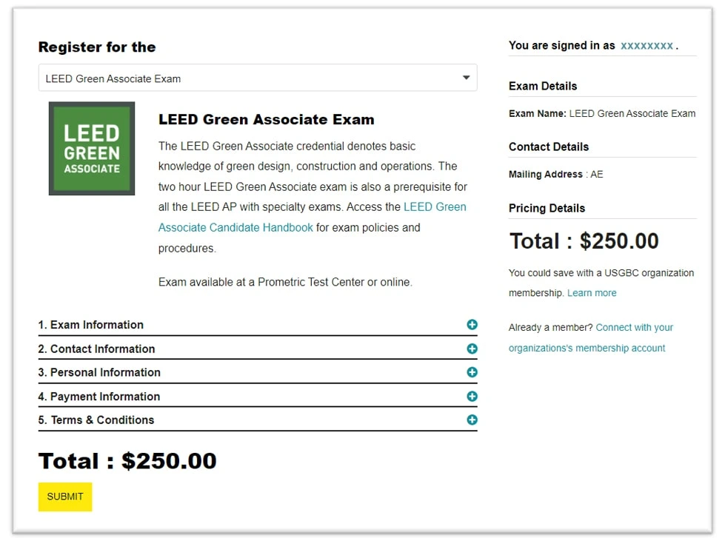Click the Pricing Details heading

click(547, 209)
